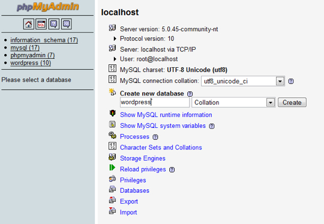Click the Databases icon
Screen dimensions: 324x224
click(x=112, y=189)
